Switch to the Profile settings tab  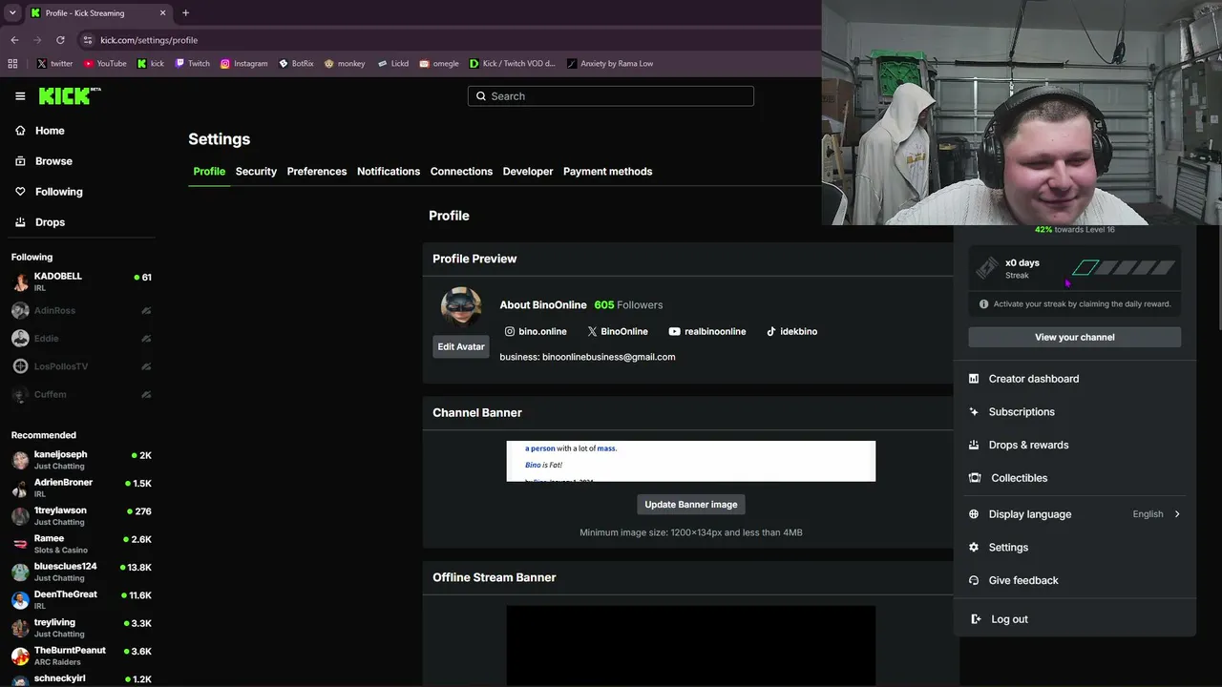click(x=209, y=172)
